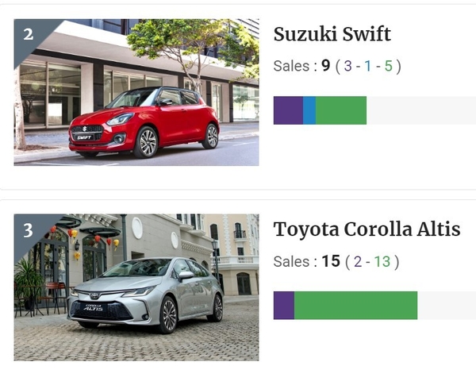Screen dimensions: 476x385
Task: Select green segment of Corolla Altis bar
Action: pyautogui.click(x=355, y=306)
